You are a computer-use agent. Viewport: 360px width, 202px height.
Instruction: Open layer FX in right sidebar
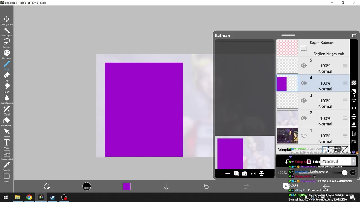(354, 142)
